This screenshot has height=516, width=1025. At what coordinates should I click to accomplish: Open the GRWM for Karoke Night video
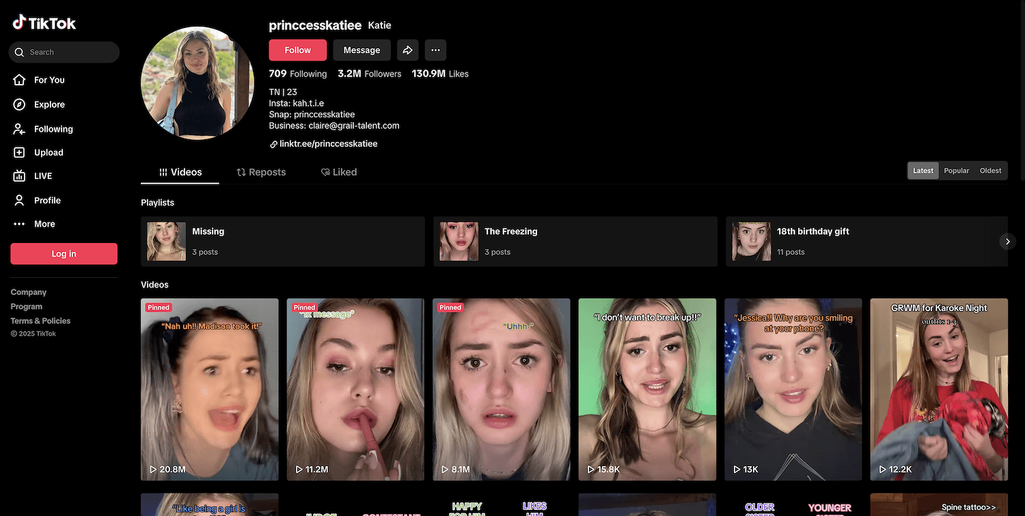coord(938,389)
